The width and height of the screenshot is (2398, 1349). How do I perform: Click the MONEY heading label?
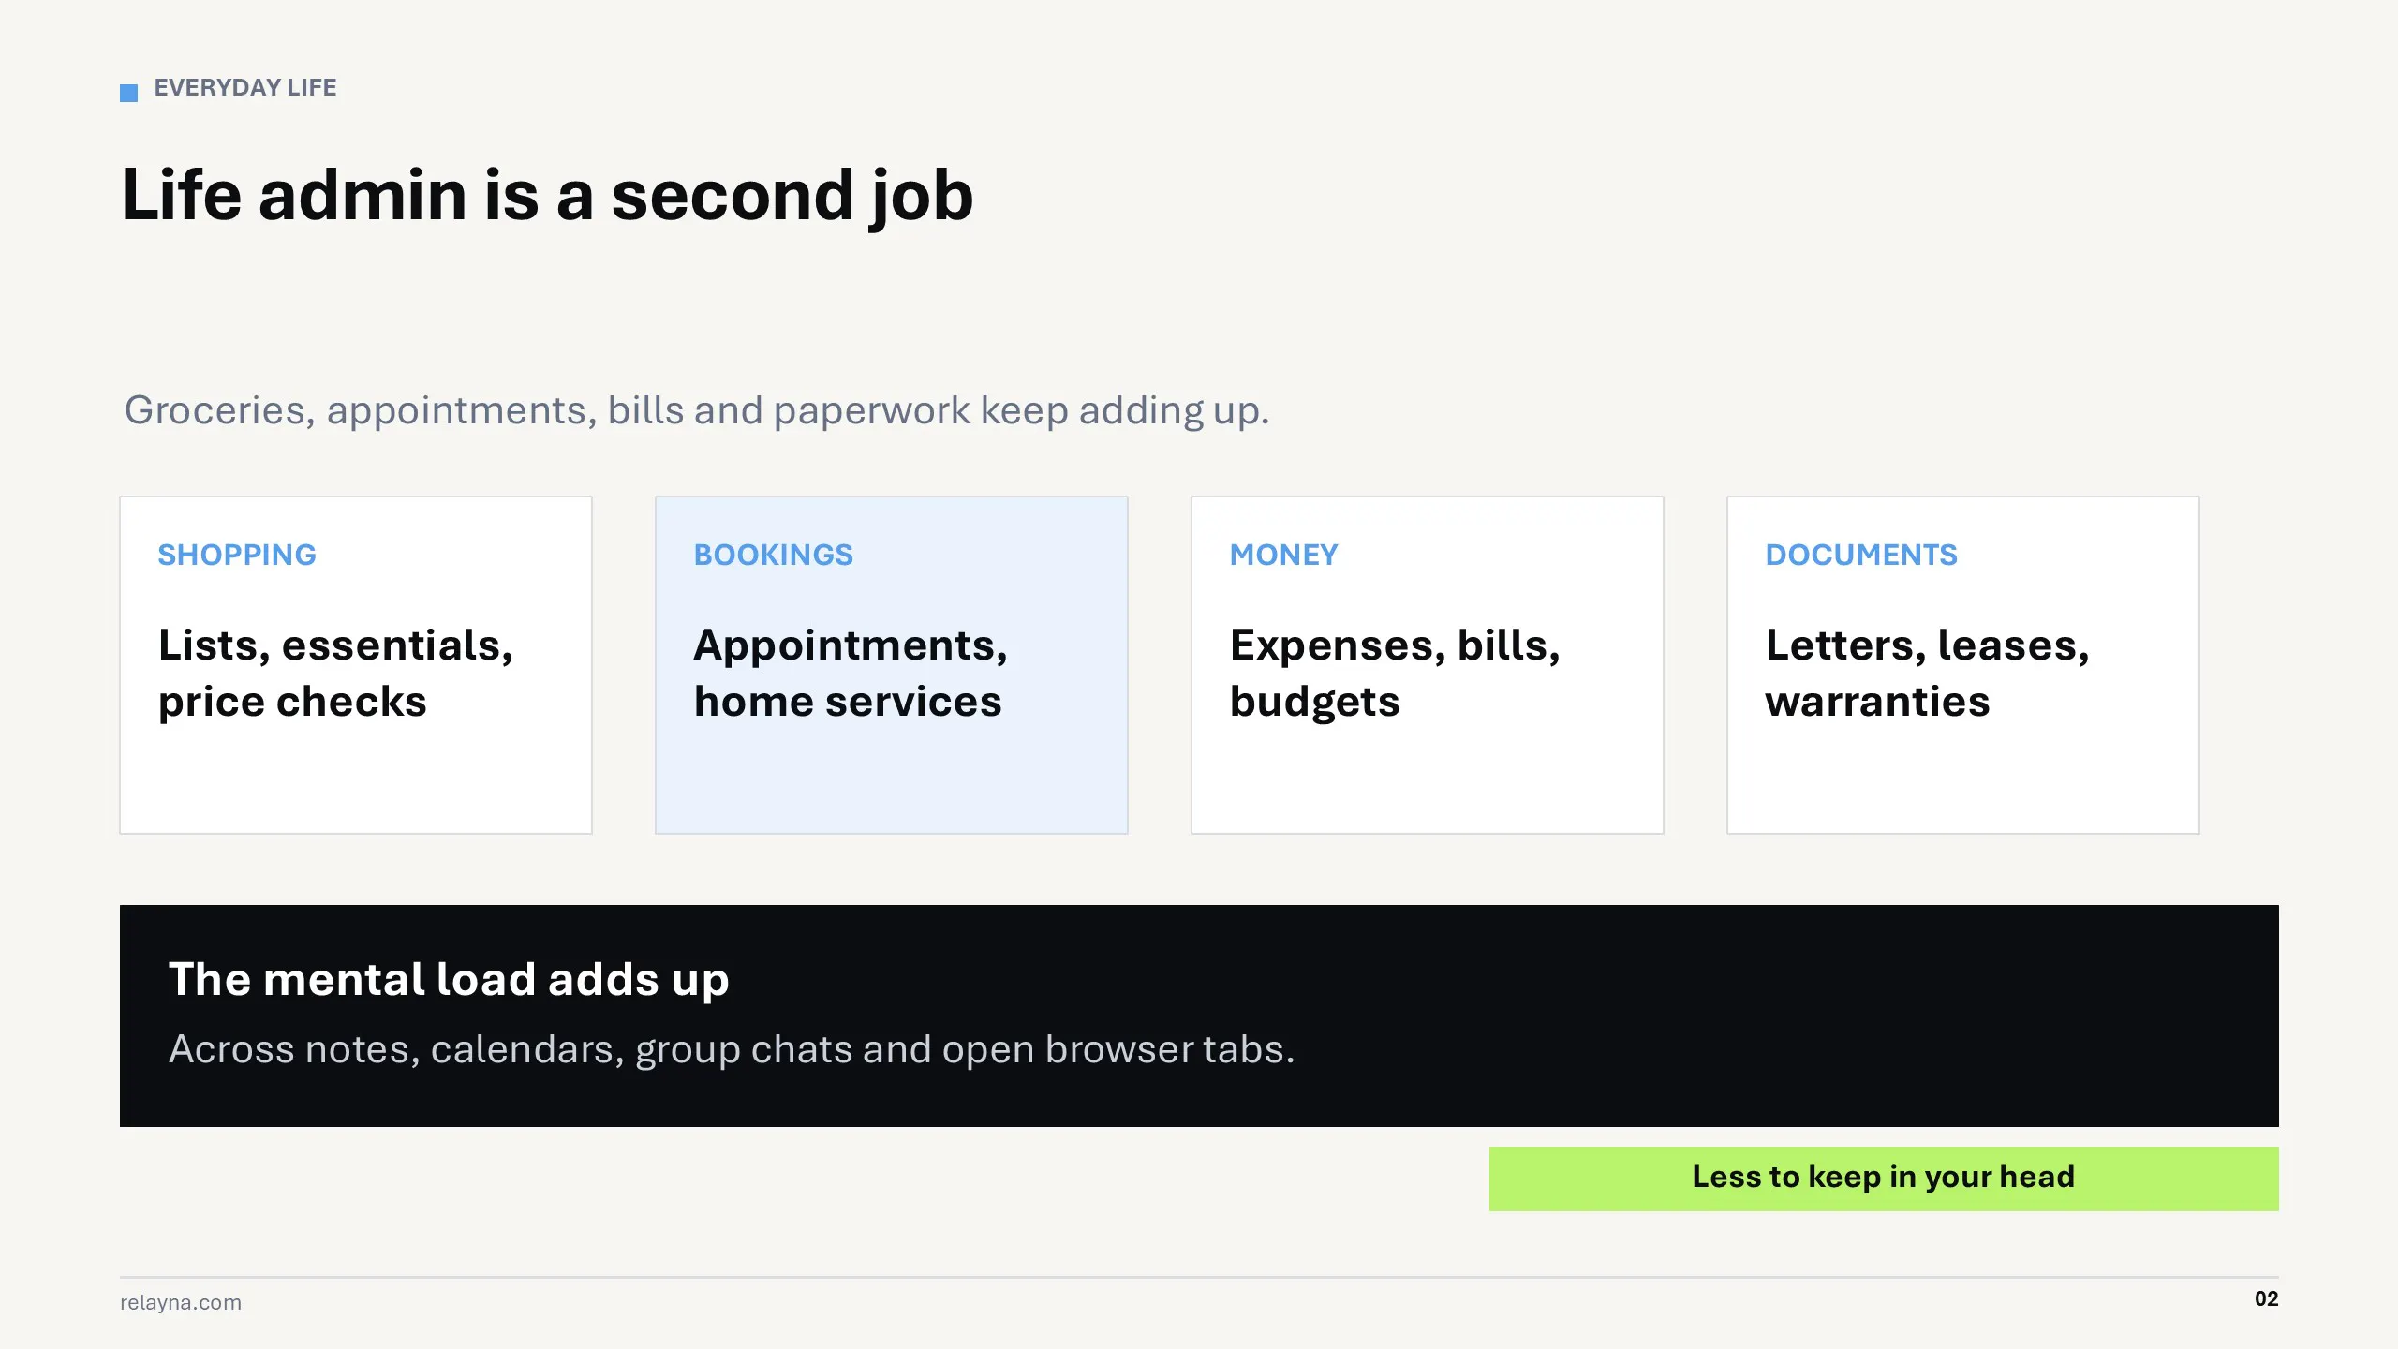tap(1284, 555)
